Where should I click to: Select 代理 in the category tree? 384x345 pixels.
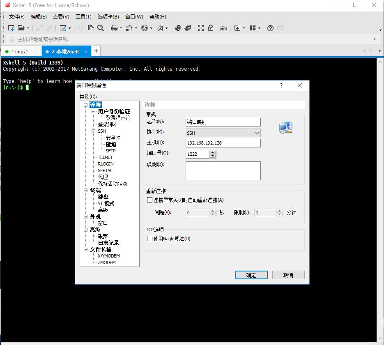[103, 177]
